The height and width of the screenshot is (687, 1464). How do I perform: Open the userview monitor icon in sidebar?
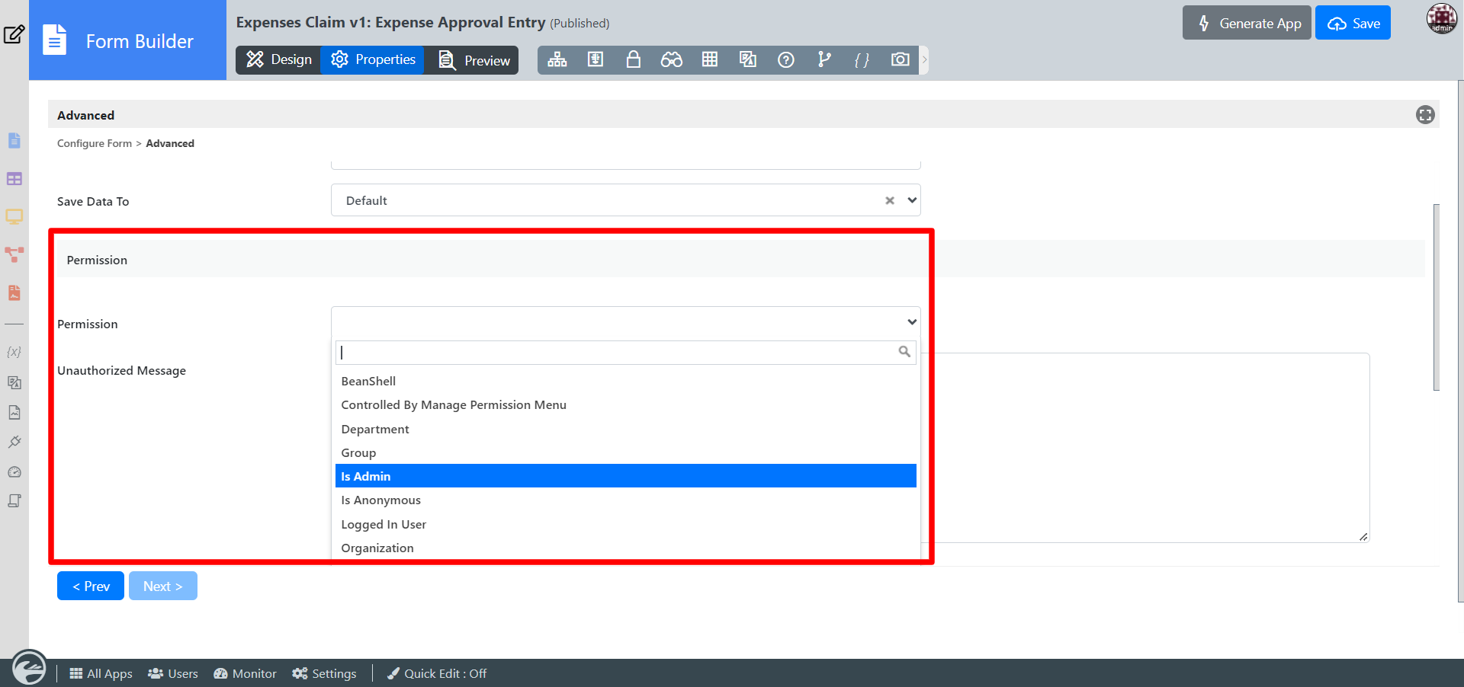[14, 217]
